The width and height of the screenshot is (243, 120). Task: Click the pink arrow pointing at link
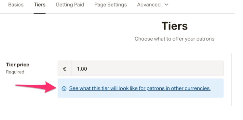(x=36, y=87)
